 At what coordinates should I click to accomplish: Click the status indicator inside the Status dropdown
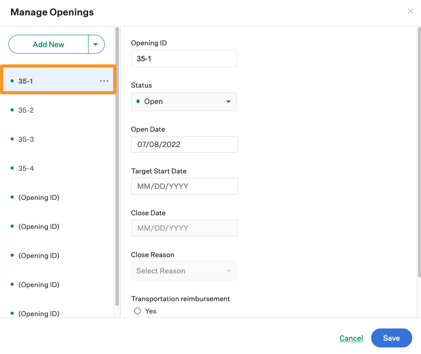tap(137, 101)
